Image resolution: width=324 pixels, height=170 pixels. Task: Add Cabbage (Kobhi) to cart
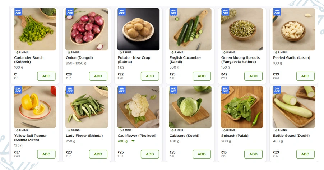(x=202, y=154)
